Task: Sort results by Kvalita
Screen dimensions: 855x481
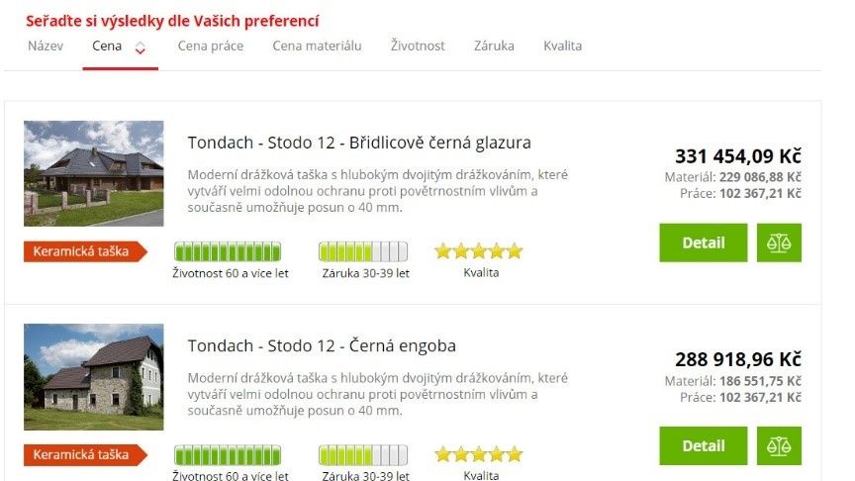Action: pyautogui.click(x=562, y=46)
